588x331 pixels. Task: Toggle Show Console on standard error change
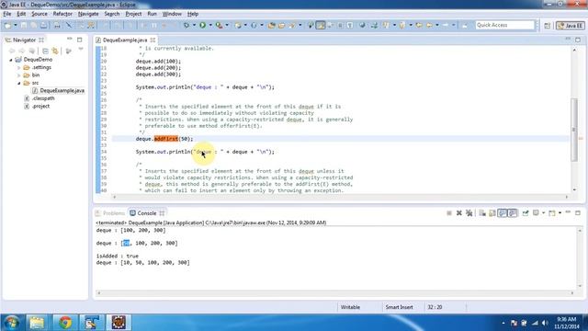pos(513,213)
